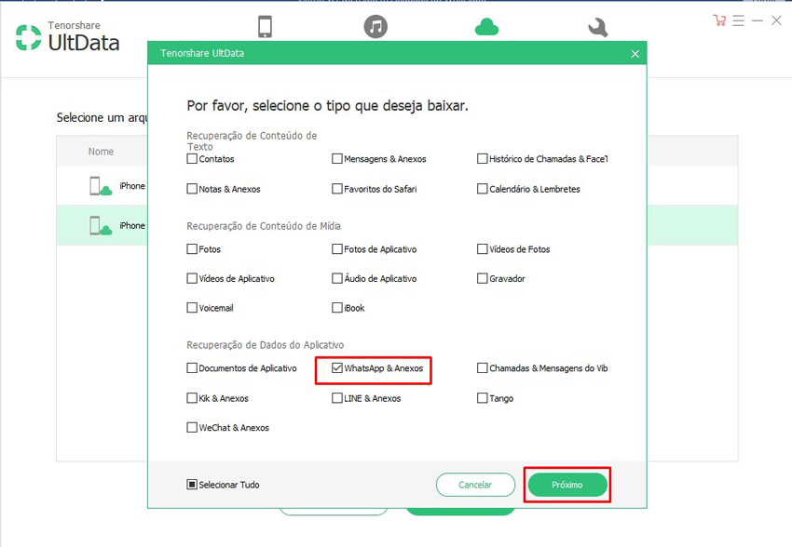This screenshot has height=547, width=792.
Task: Check LINE & Anexos checkbox
Action: click(x=337, y=398)
